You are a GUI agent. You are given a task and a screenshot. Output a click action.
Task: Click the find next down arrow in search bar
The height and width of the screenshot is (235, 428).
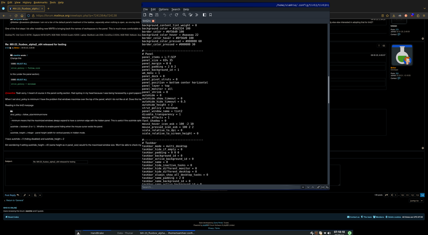pos(308,187)
